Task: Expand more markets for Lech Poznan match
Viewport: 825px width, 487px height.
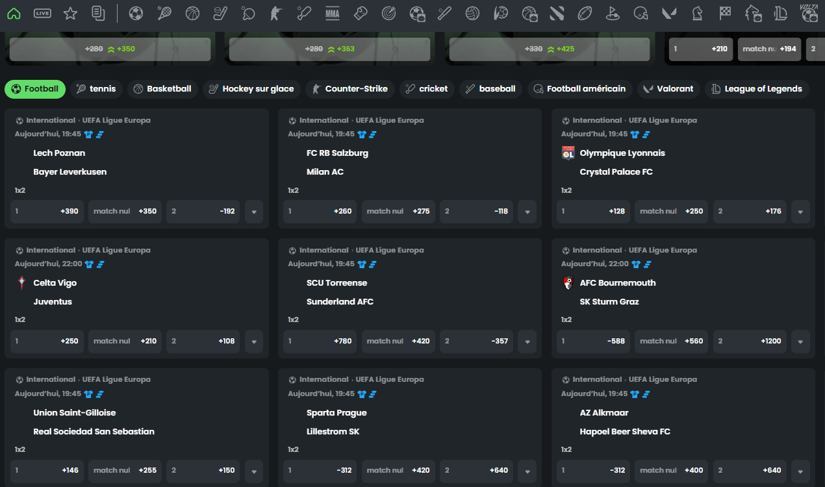Action: pyautogui.click(x=254, y=212)
